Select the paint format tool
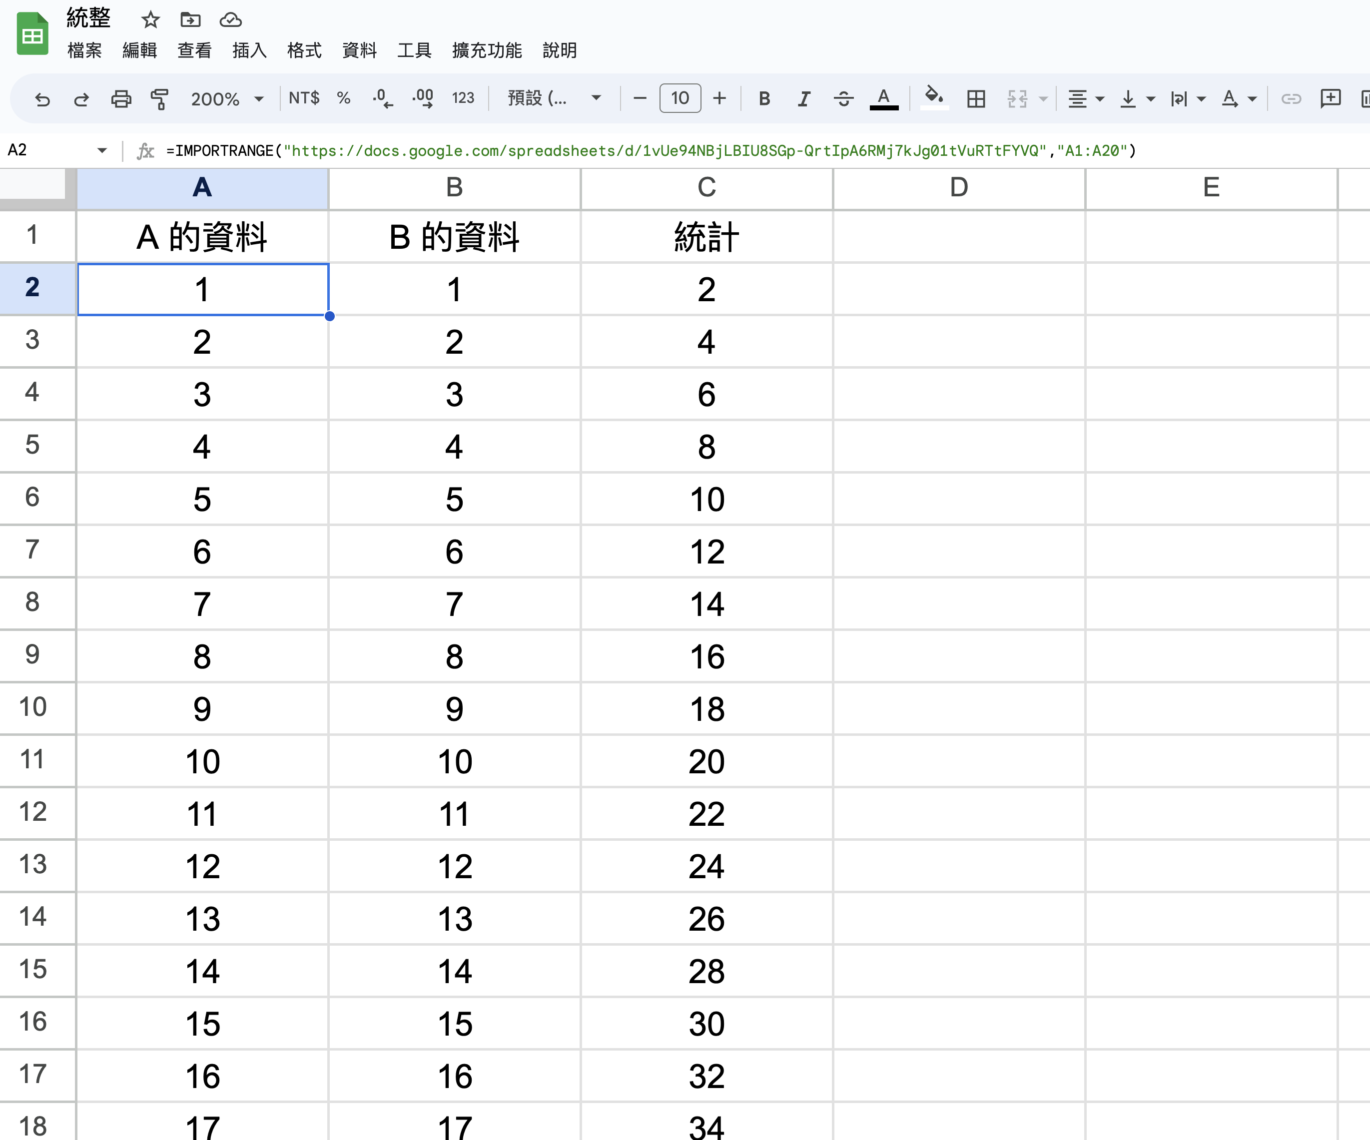This screenshot has height=1140, width=1370. tap(159, 99)
